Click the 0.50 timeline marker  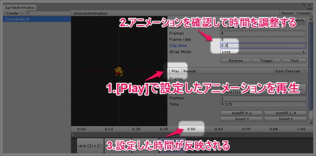[x=191, y=129]
